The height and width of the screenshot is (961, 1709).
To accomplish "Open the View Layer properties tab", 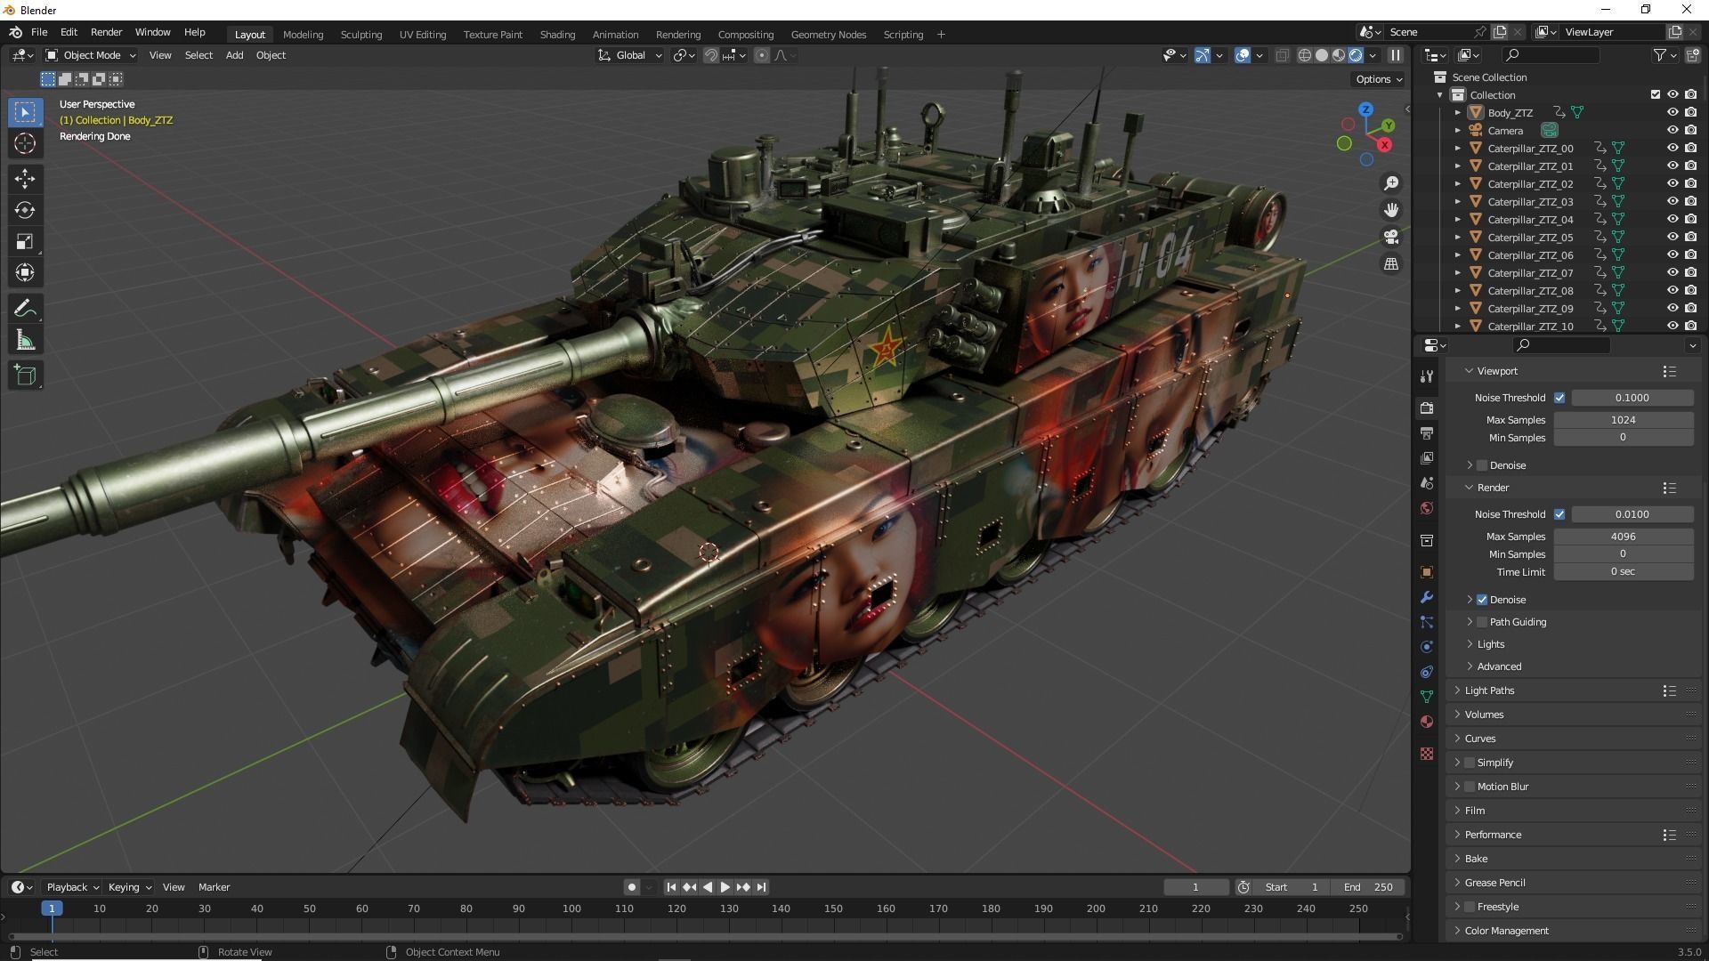I will pos(1427,457).
